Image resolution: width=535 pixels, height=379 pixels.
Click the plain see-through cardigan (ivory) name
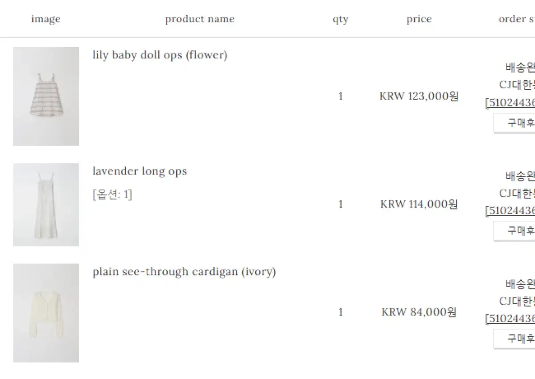(184, 272)
